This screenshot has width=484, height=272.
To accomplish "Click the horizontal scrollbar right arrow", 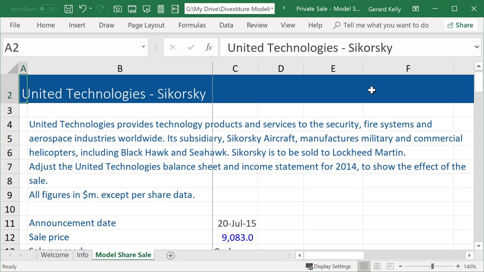I will (469, 255).
